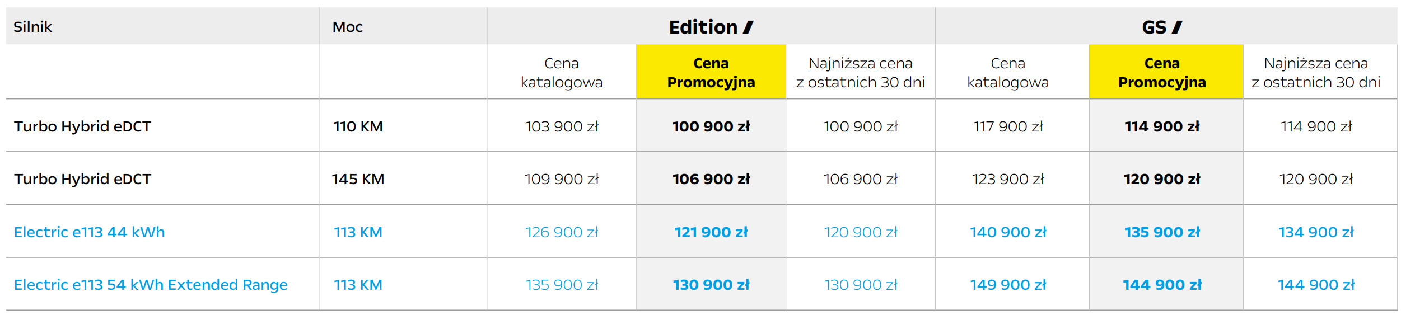The height and width of the screenshot is (315, 1401).
Task: Select the Moc column header
Action: coord(347,27)
